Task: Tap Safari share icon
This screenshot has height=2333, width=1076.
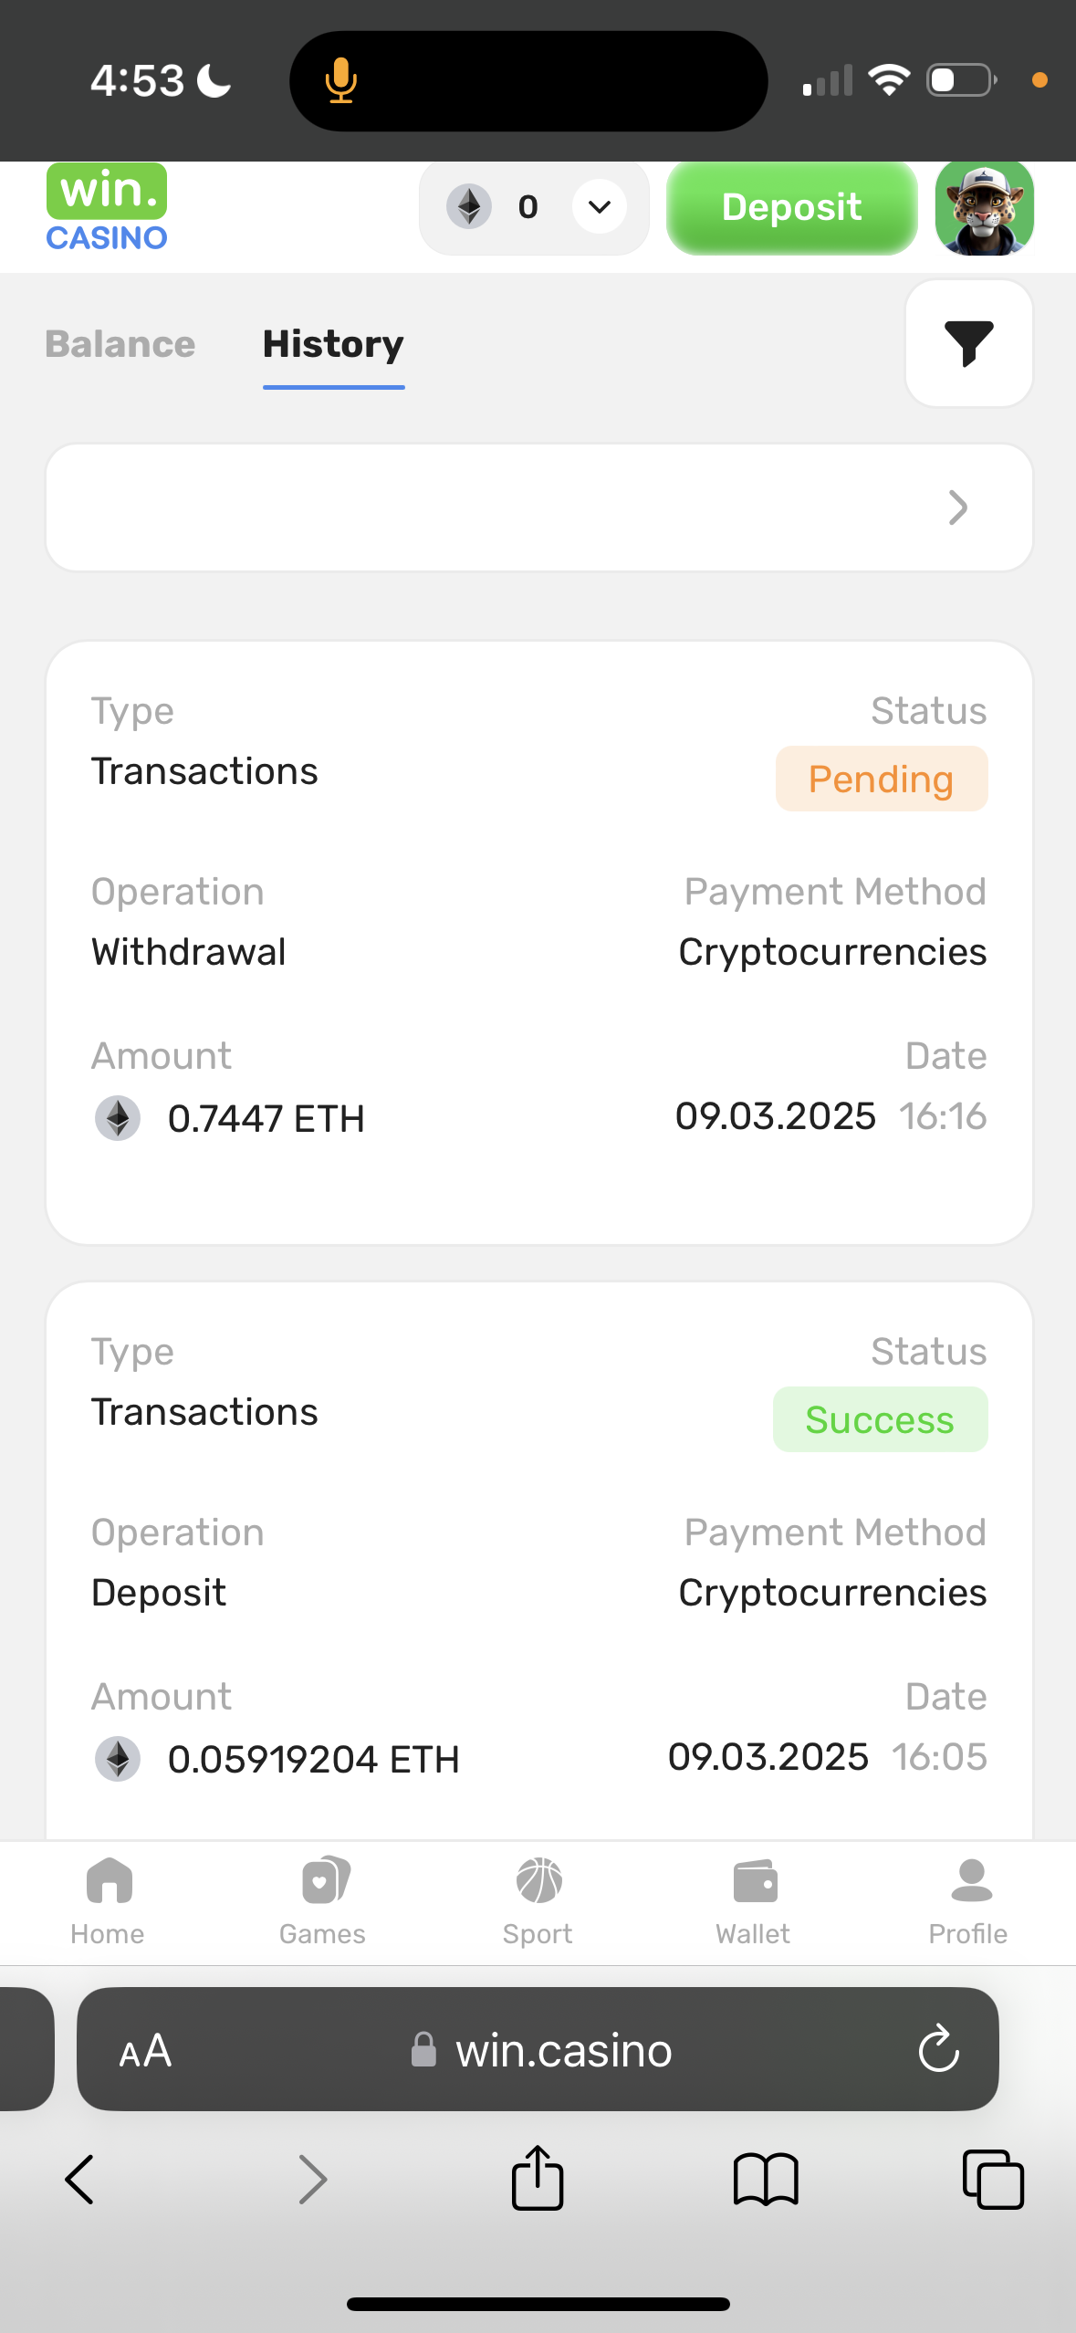Action: (538, 2178)
